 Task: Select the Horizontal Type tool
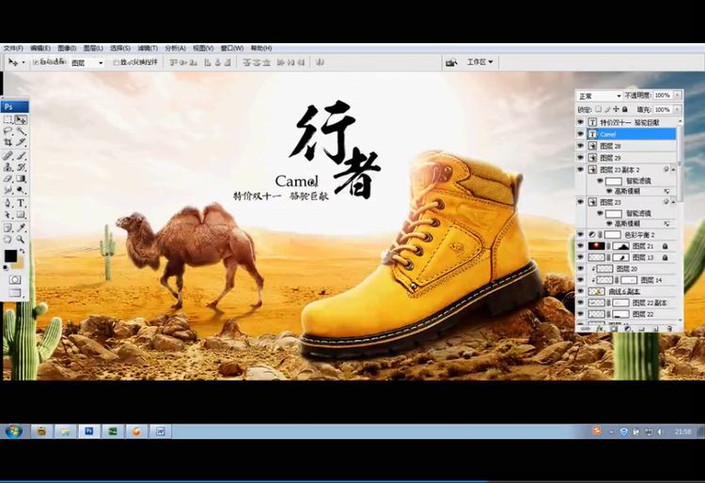(21, 204)
